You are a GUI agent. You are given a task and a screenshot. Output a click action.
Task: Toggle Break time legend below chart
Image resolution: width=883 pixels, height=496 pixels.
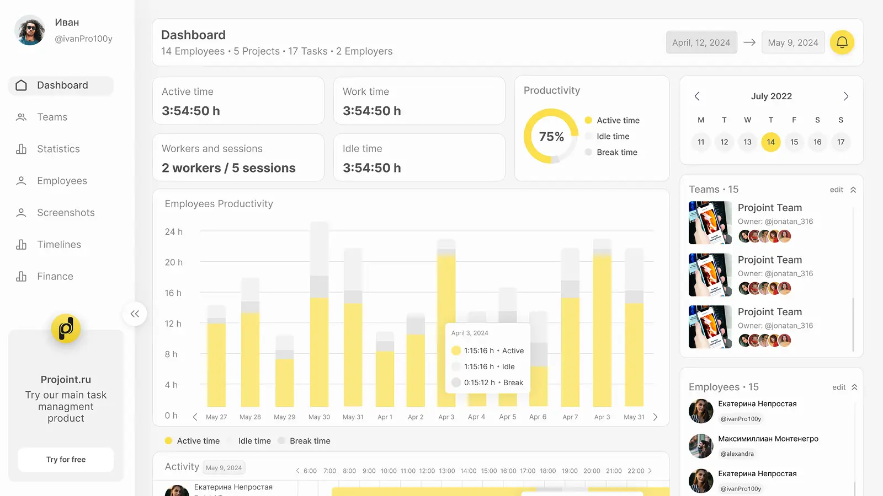pos(304,441)
